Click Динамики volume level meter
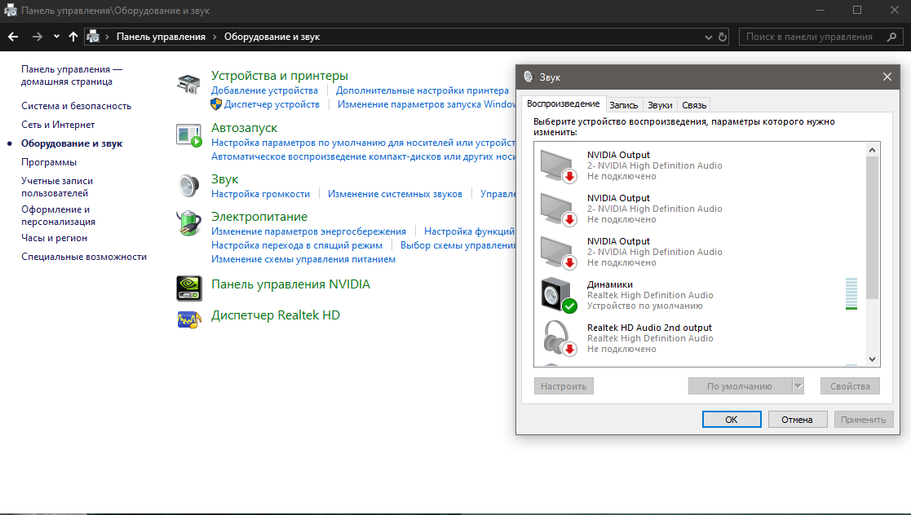Viewport: 911px width, 515px height. [x=851, y=293]
